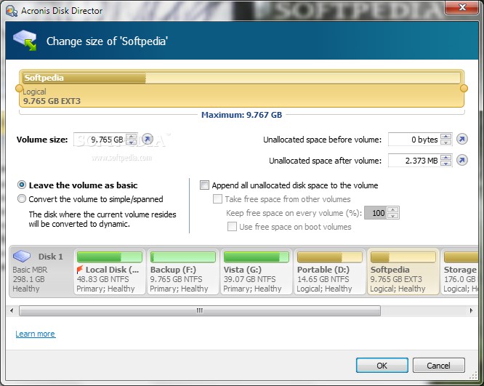
Task: Click arrow icon next to Unallocated space before volume
Action: tap(461, 140)
